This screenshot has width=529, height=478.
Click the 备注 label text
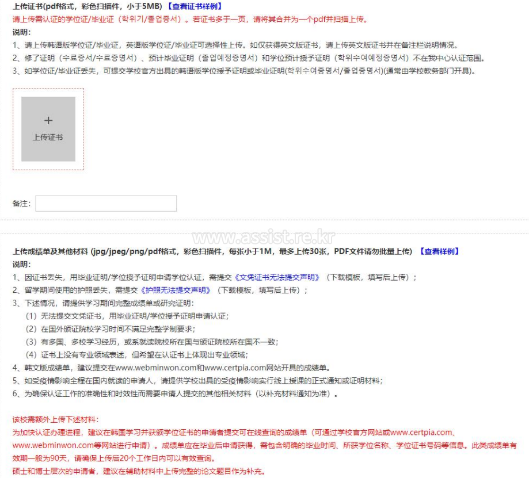[x=21, y=204]
